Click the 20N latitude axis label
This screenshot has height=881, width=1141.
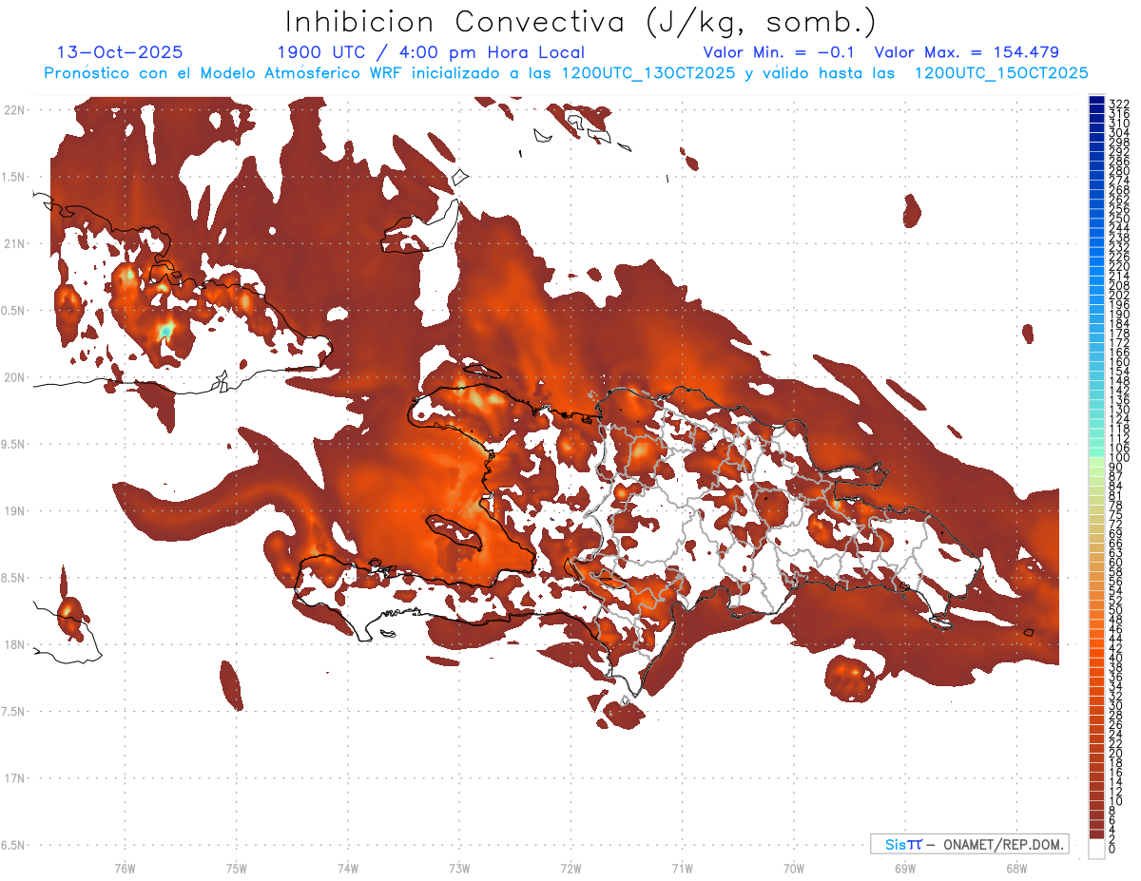click(x=14, y=377)
